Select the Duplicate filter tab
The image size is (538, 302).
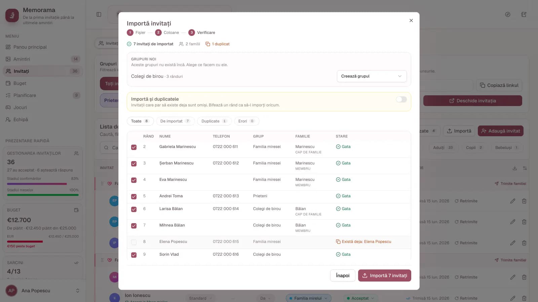click(214, 121)
